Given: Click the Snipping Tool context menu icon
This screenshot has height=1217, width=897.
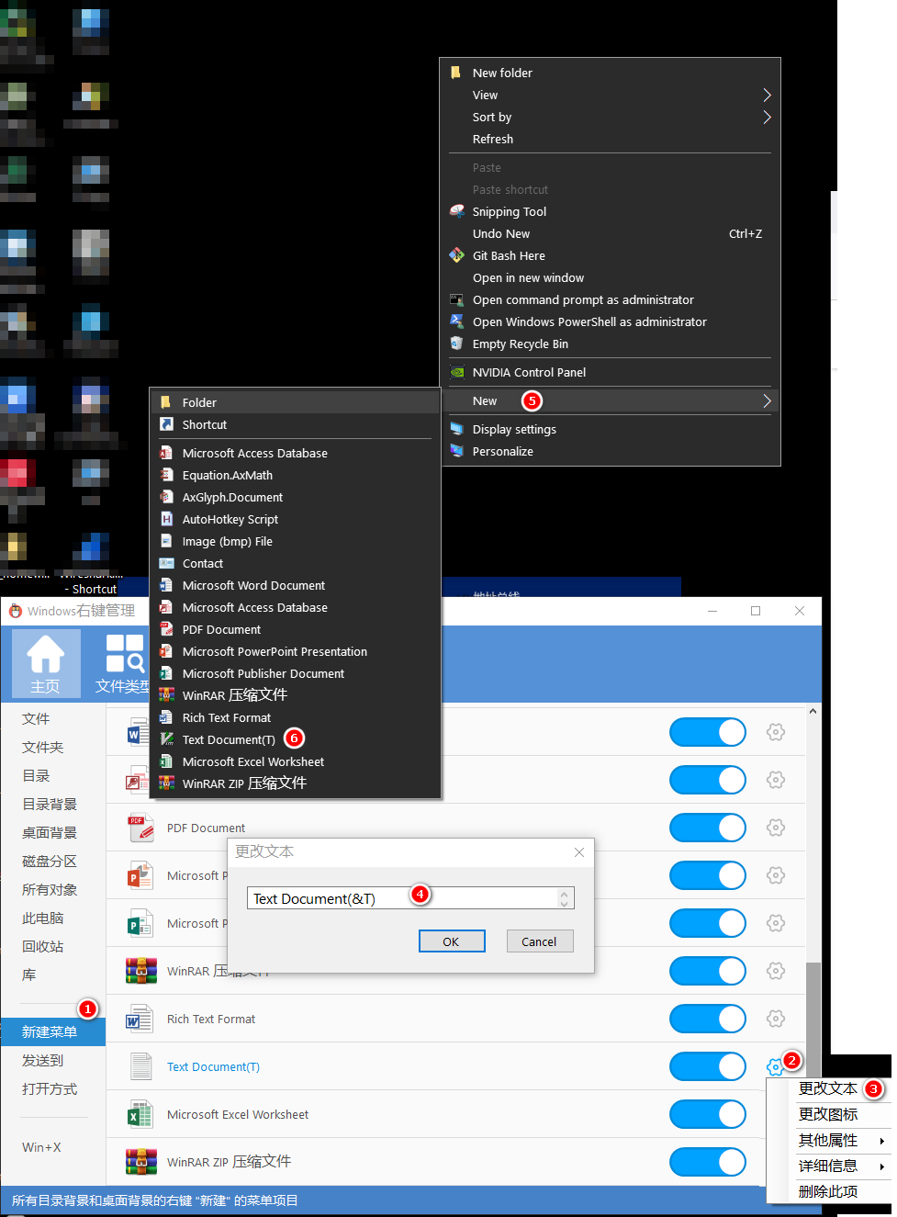Looking at the screenshot, I should click(x=456, y=211).
